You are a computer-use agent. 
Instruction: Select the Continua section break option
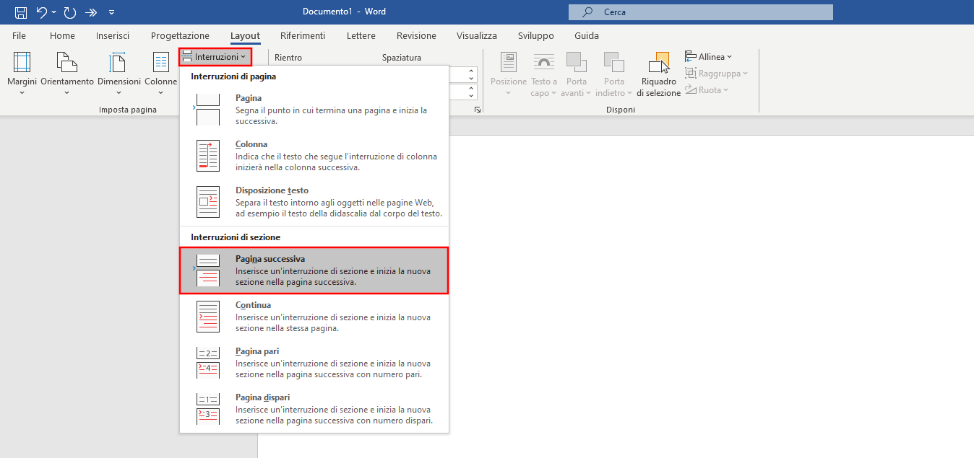tap(314, 317)
